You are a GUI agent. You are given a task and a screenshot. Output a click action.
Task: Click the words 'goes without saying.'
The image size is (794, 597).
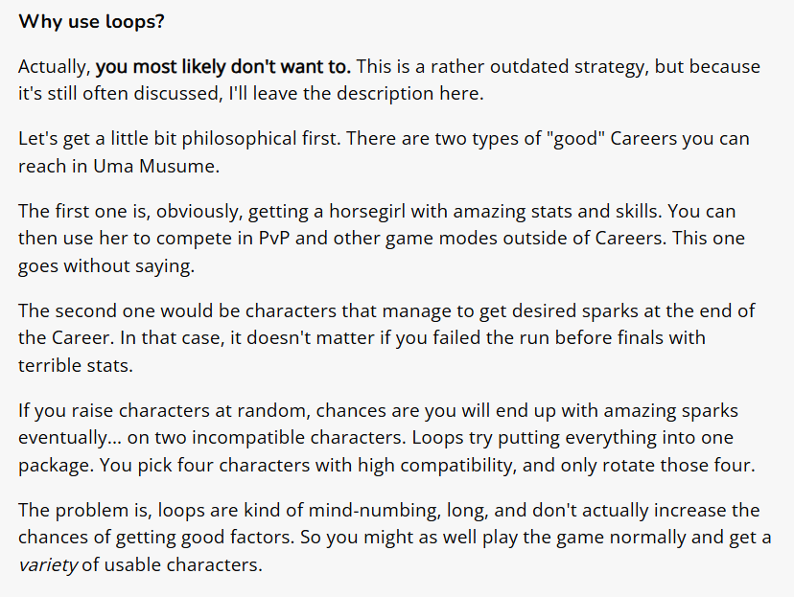pyautogui.click(x=106, y=265)
